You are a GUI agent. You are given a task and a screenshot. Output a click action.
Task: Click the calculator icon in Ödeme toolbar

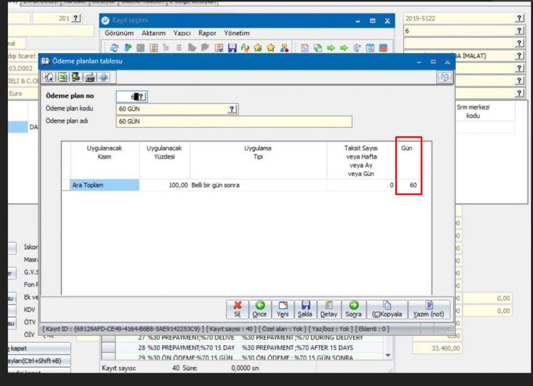click(90, 77)
